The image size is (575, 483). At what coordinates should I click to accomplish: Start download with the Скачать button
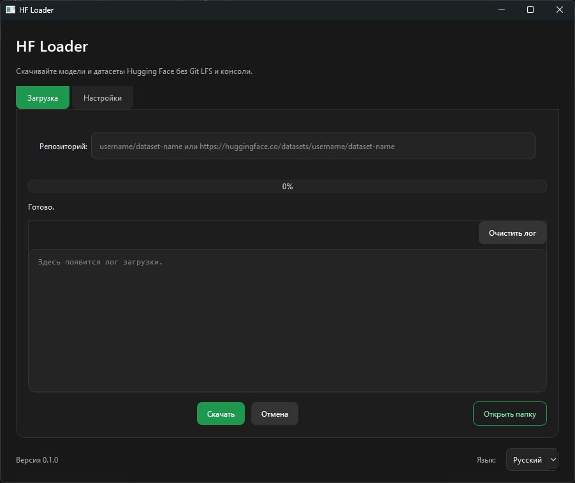tap(221, 414)
